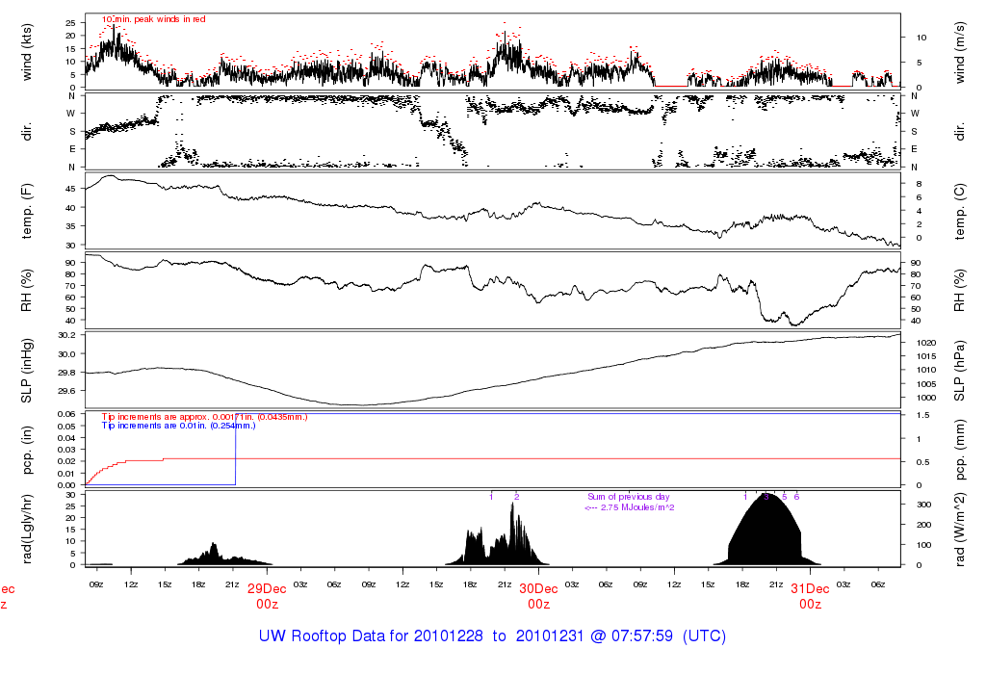986x674 pixels.
Task: Select the '1020' hPa tick label
Action: (926, 343)
